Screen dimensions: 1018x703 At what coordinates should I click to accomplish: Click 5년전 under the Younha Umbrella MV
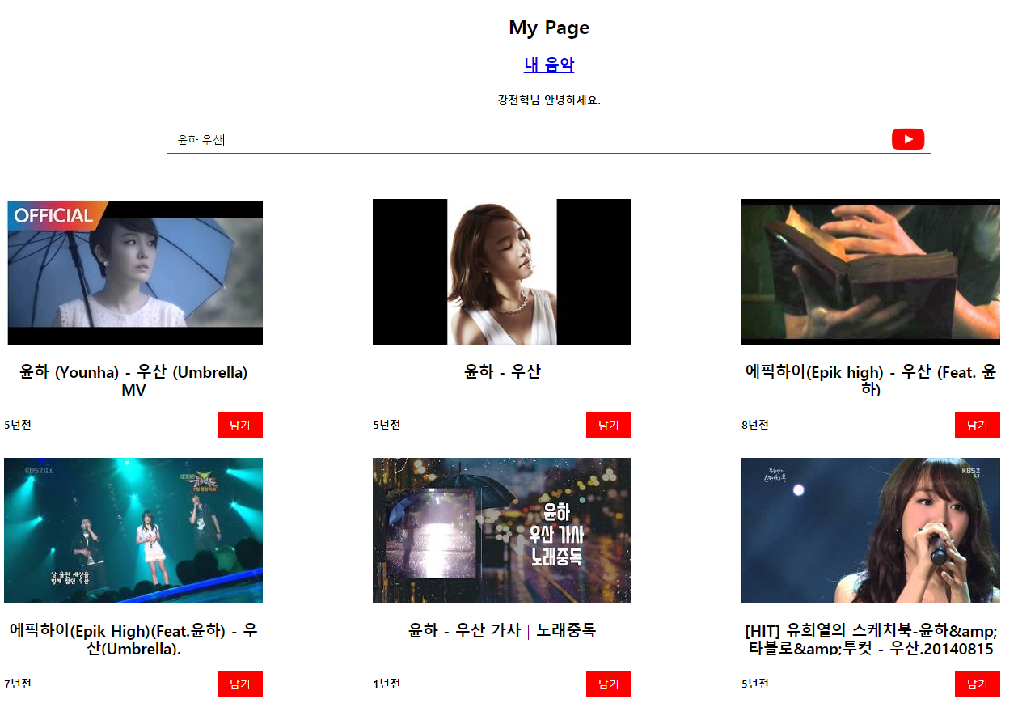(x=18, y=425)
